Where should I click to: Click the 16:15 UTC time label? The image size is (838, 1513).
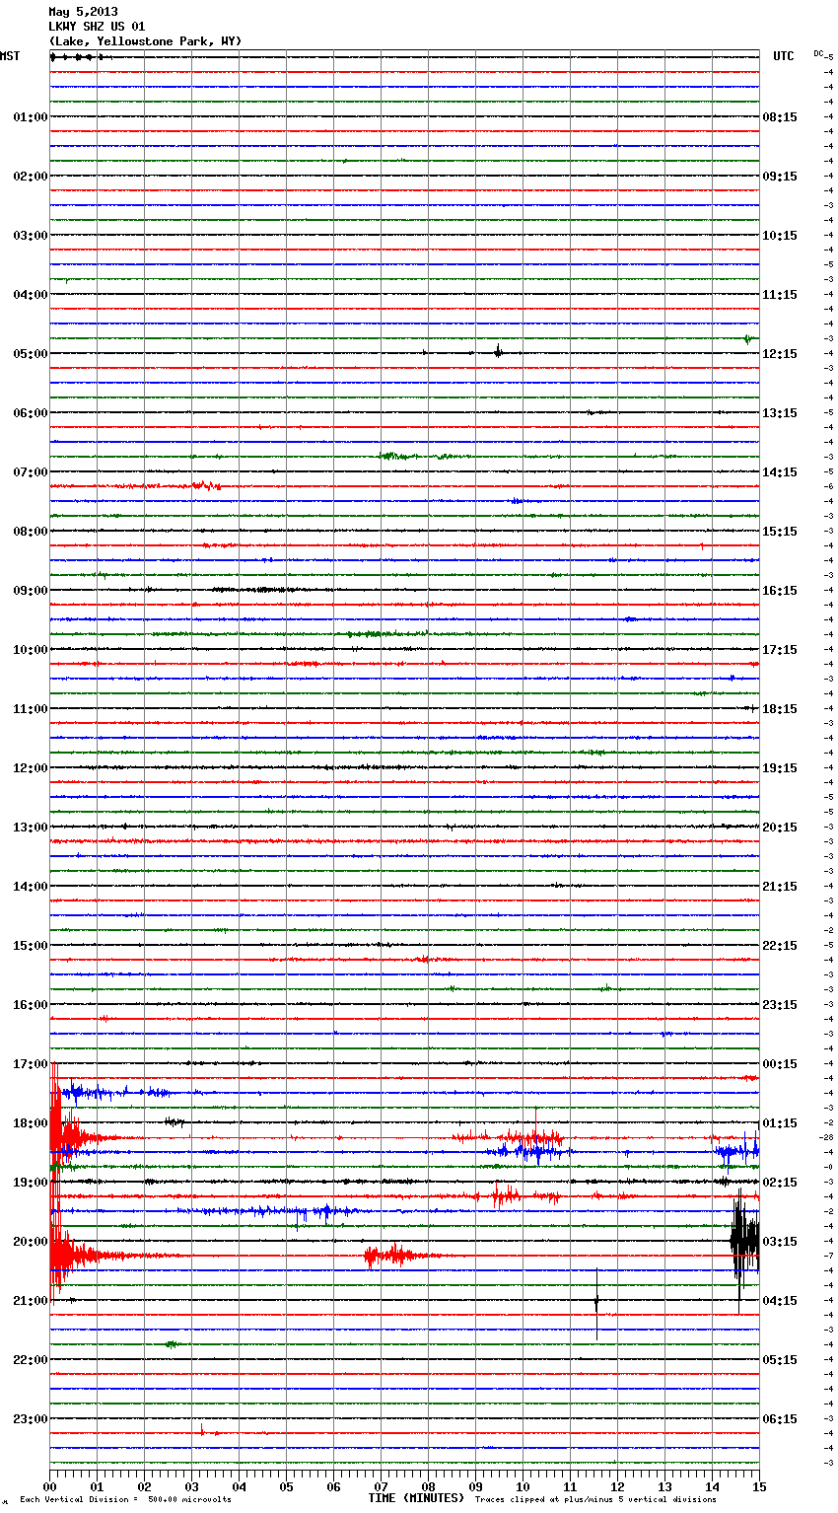coord(780,591)
